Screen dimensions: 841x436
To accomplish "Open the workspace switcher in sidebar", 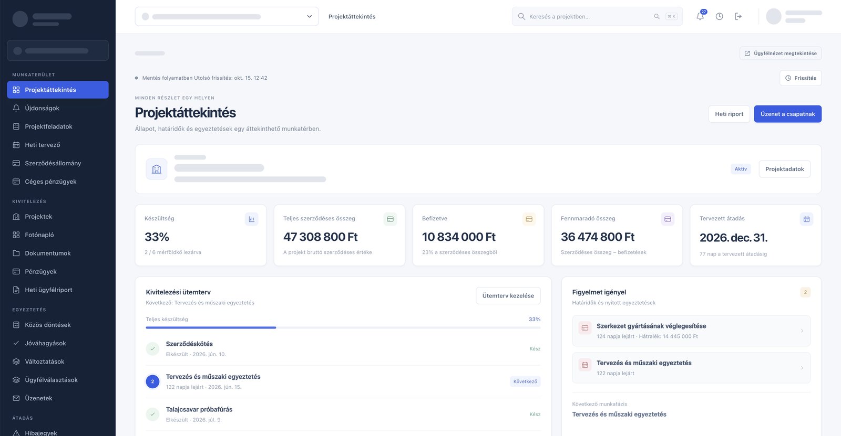I will click(58, 51).
